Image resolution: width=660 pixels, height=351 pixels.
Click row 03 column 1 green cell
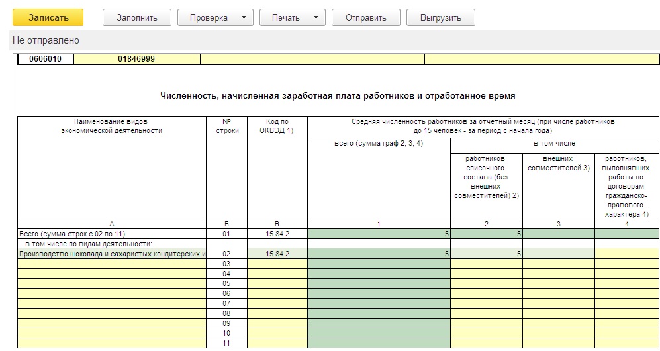379,264
